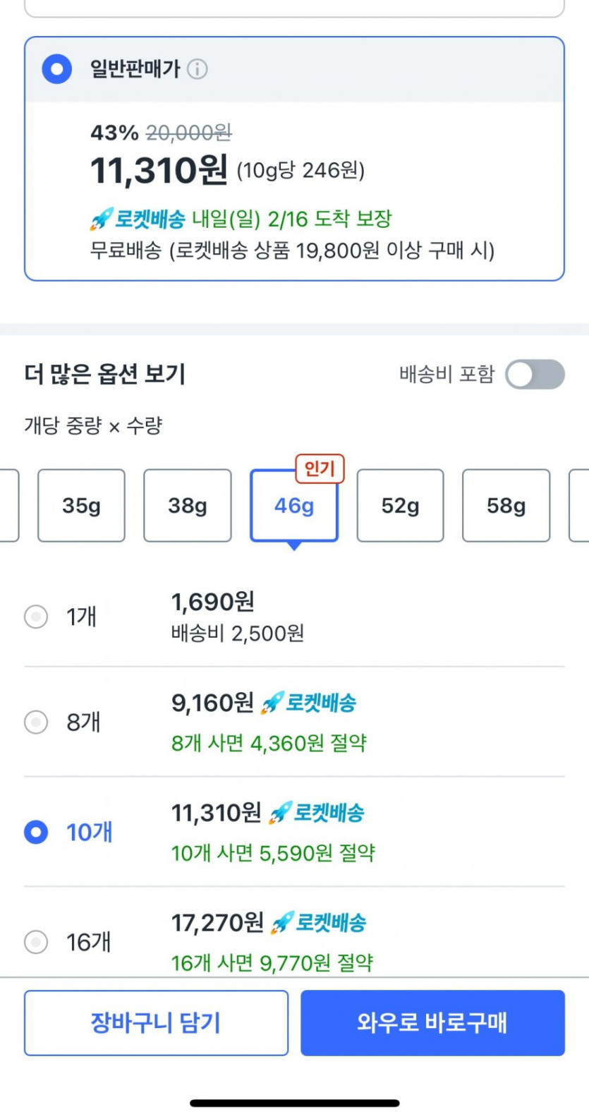589x1119 pixels.
Task: Switch to the 52g weight option
Action: [x=400, y=506]
